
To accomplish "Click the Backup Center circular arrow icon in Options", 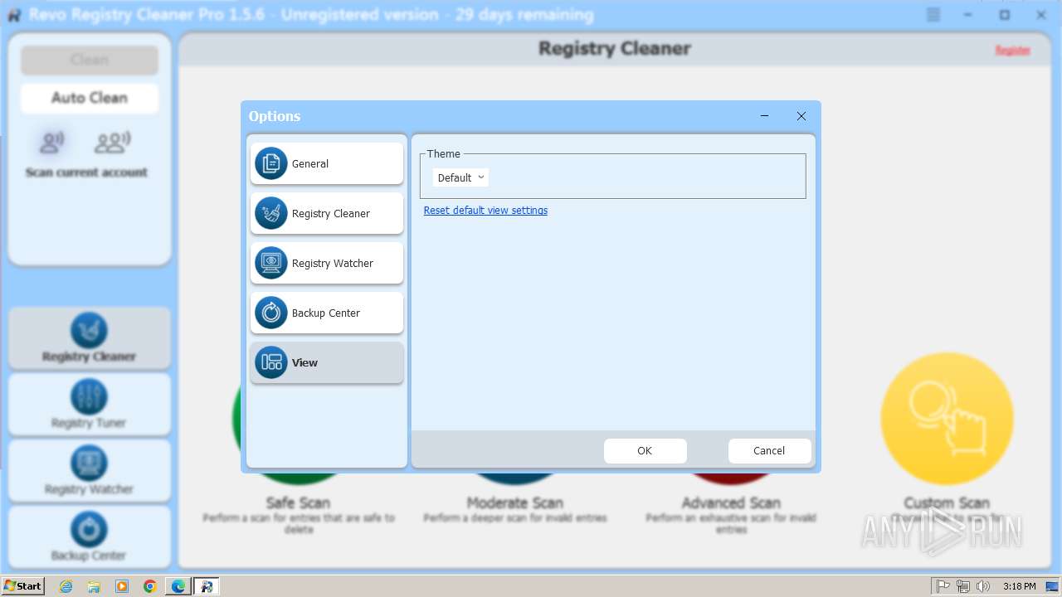I will (271, 313).
